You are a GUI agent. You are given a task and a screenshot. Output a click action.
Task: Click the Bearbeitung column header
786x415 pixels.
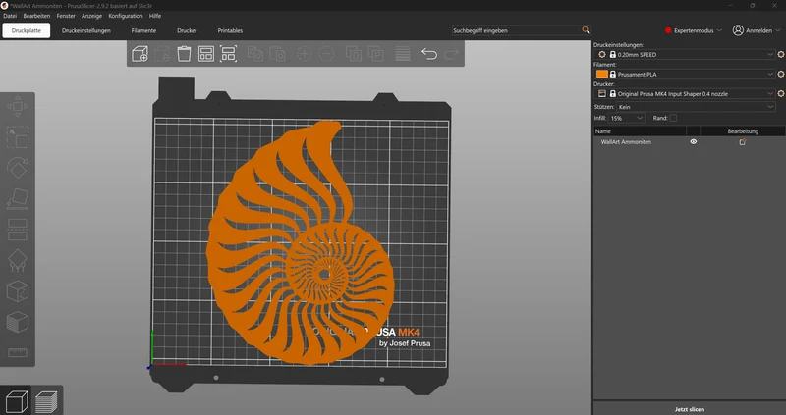743,131
